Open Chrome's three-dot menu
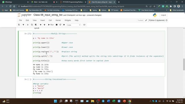Image resolution: width=185 pixels, height=104 pixels. click(x=182, y=6)
